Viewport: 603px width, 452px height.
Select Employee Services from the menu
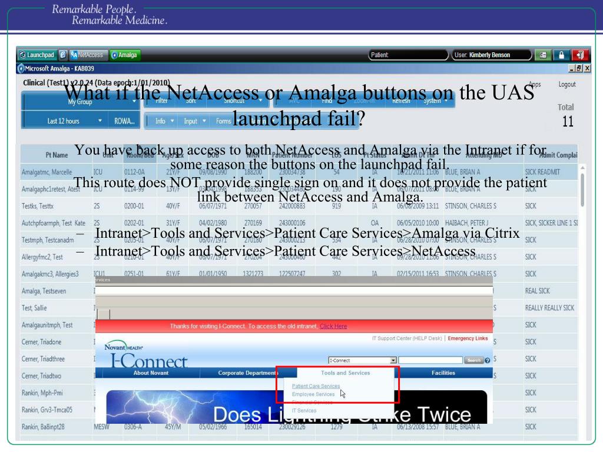click(313, 394)
